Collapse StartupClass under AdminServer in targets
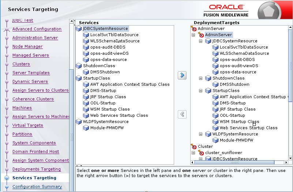 tap(200, 91)
